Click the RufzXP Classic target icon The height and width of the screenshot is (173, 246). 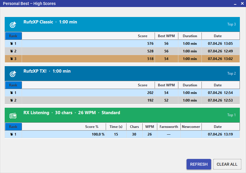click(13, 25)
